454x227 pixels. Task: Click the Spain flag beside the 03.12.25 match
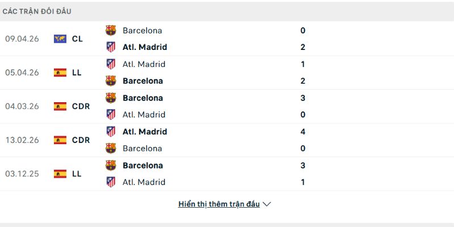[x=60, y=174]
